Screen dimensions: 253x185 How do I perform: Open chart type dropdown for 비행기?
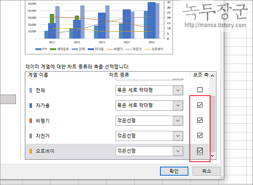tap(178, 120)
